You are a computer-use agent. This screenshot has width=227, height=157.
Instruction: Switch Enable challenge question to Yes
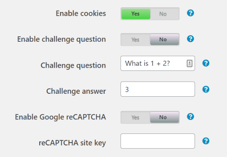coord(136,40)
